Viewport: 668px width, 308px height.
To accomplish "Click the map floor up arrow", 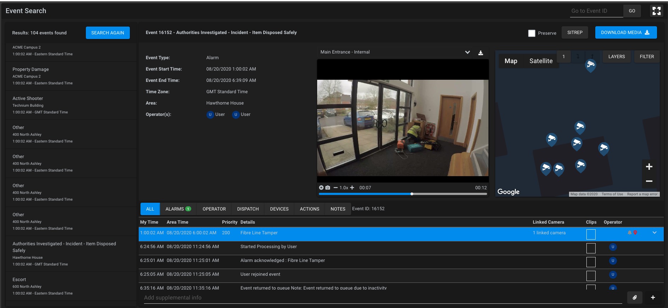I will click(x=592, y=57).
